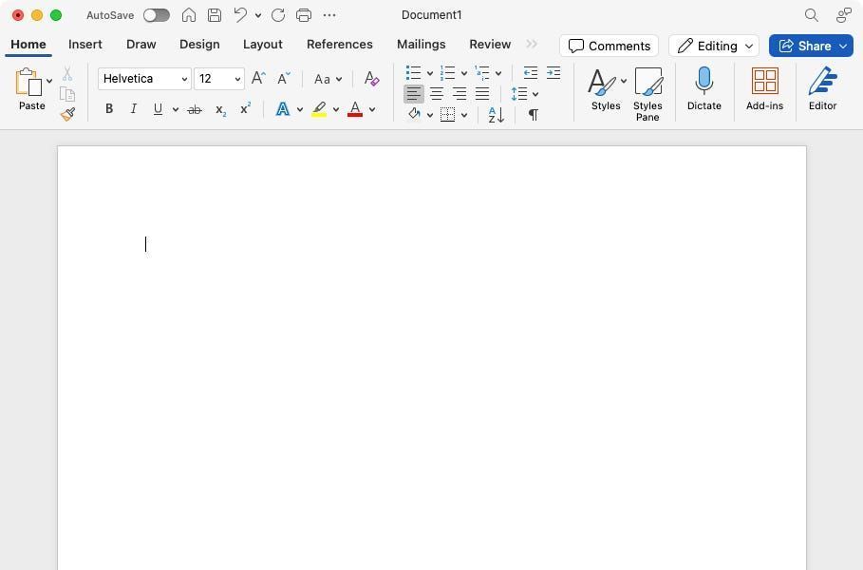Search the document using magnifier icon
Screen dimensions: 863x570
[x=812, y=15]
